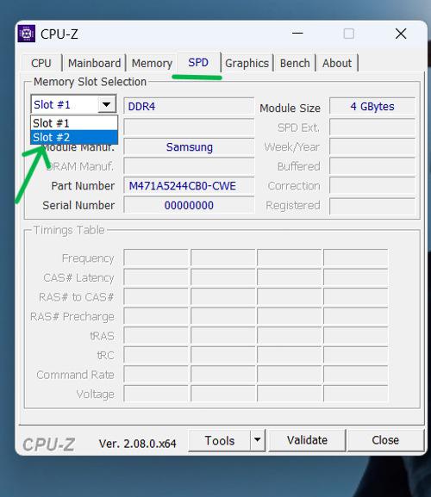Screen dimensions: 431x497
Task: Minimize the CPU-Z window
Action: coord(297,34)
